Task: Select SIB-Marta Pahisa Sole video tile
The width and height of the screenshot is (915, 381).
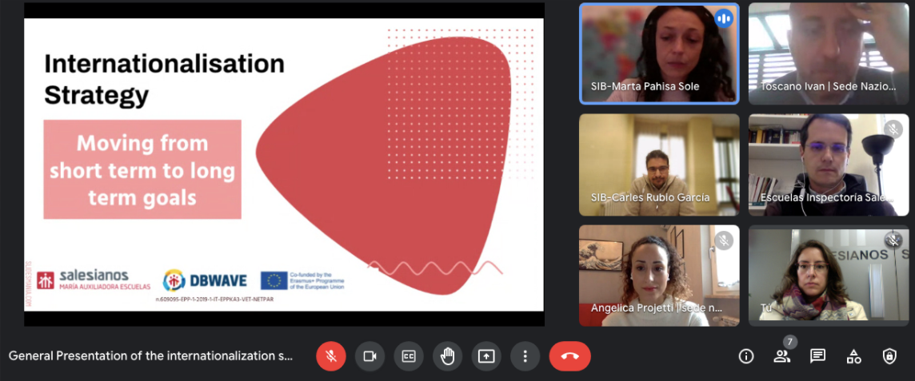Action: point(659,53)
